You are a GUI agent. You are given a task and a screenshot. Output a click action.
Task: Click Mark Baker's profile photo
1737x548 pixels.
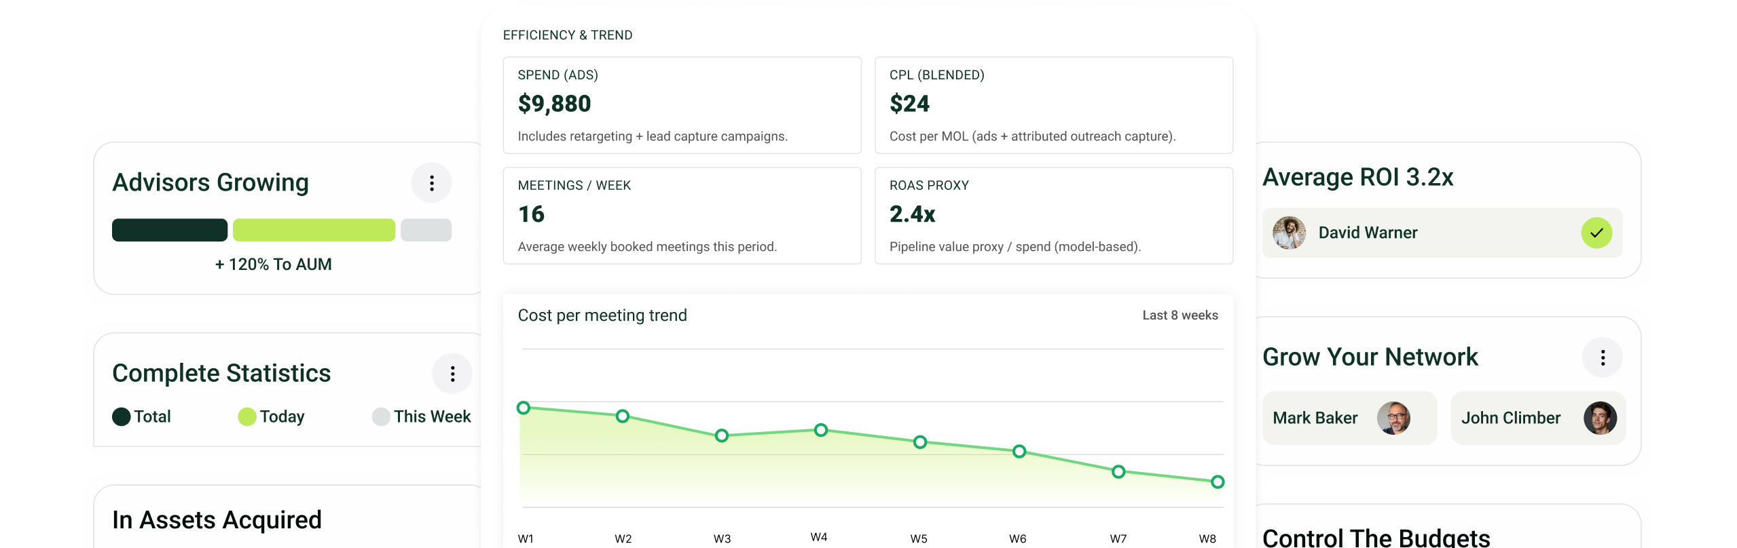click(1393, 418)
